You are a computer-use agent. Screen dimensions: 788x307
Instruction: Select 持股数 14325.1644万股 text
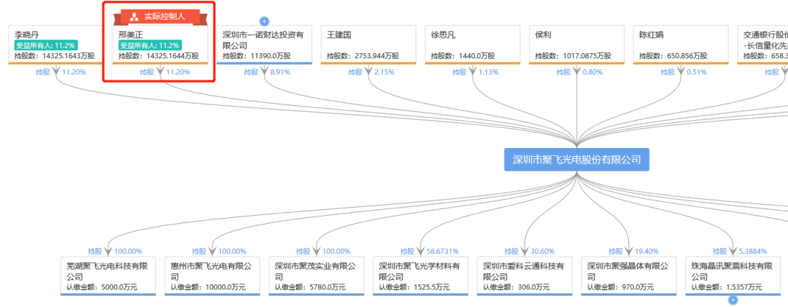(x=158, y=55)
